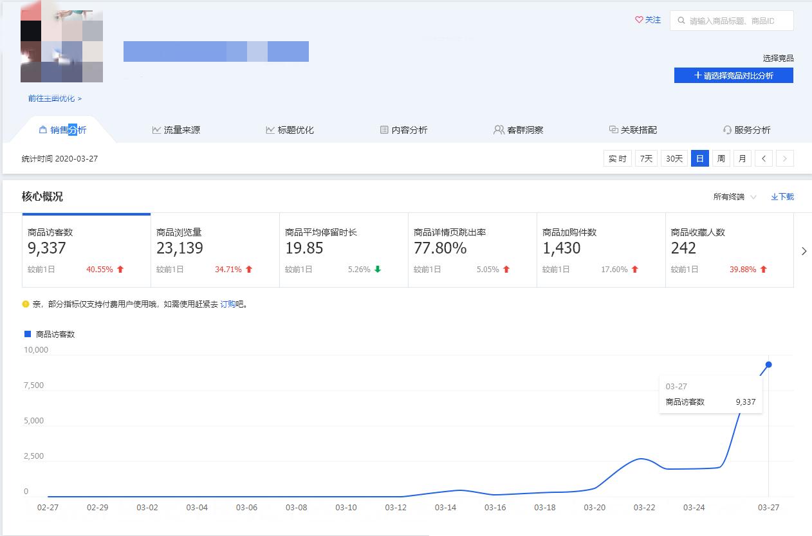Switch to the 流量来源 tab

point(176,129)
